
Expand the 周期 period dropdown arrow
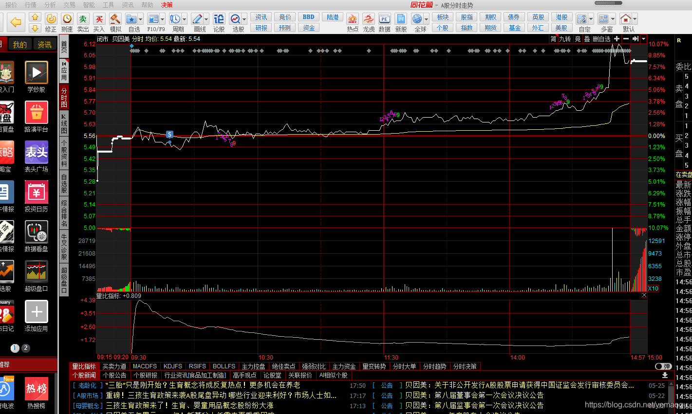click(184, 19)
